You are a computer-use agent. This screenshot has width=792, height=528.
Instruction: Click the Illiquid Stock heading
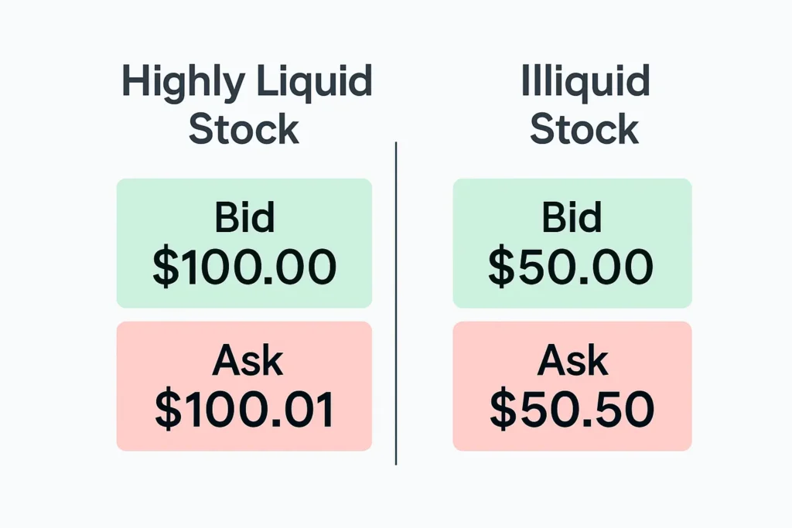[584, 104]
